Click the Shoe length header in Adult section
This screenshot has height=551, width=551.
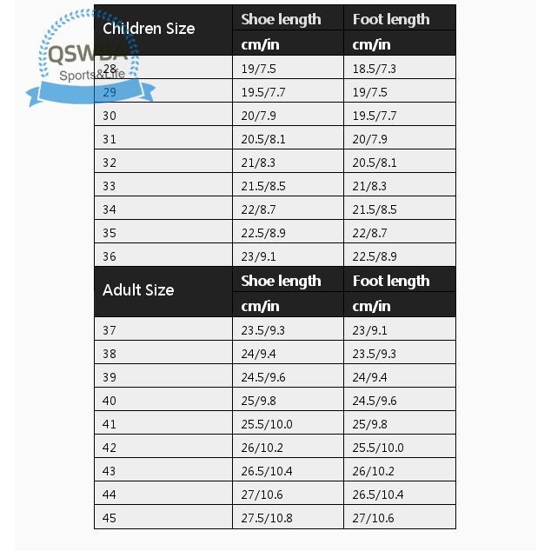coord(281,281)
